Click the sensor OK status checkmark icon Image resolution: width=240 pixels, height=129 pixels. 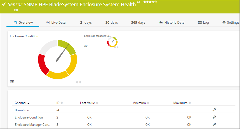pos(4,5)
